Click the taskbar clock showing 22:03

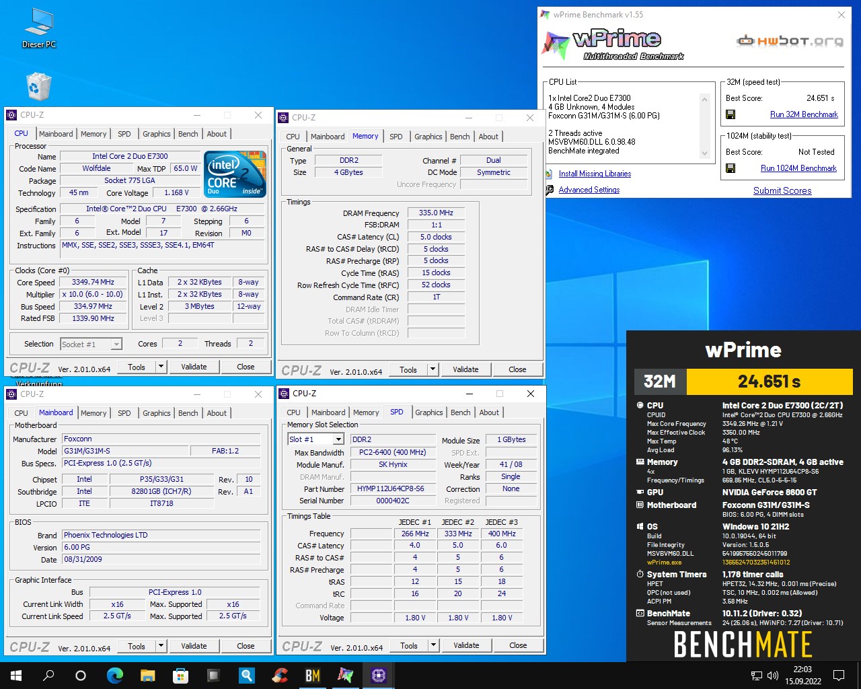[x=802, y=676]
